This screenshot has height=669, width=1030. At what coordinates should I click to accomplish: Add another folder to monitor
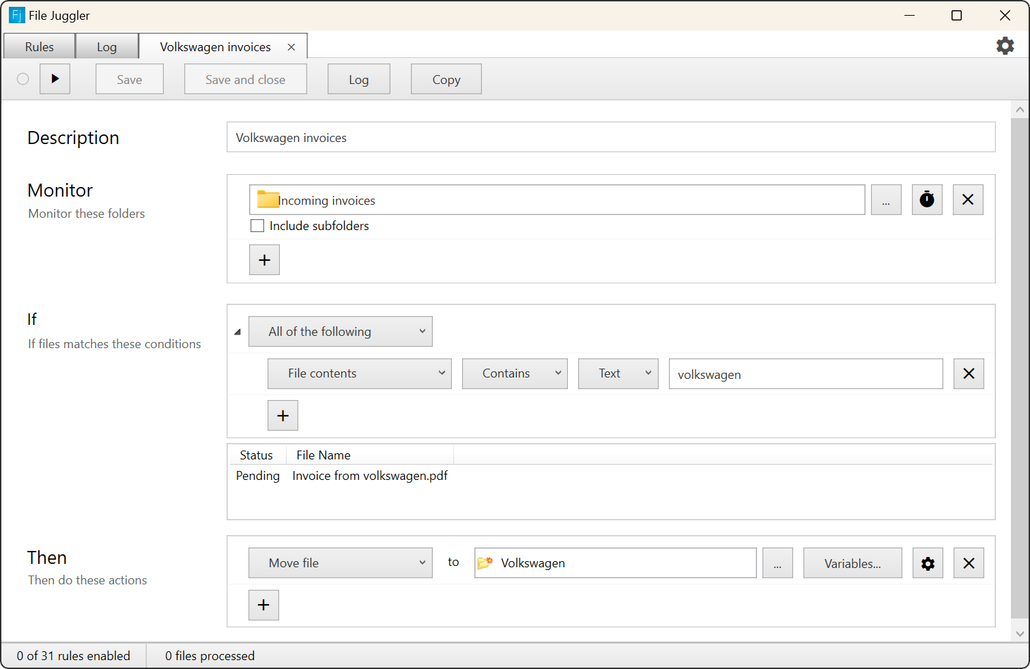point(264,260)
